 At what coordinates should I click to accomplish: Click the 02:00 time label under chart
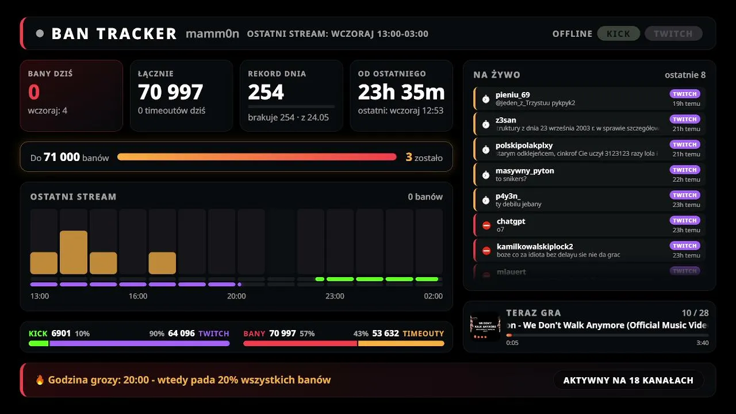point(433,296)
